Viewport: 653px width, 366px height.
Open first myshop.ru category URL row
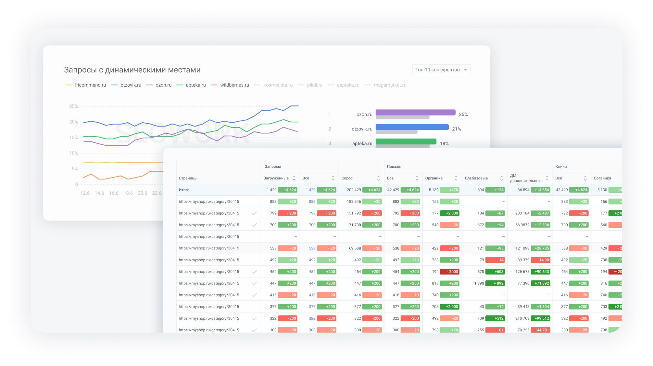click(209, 201)
